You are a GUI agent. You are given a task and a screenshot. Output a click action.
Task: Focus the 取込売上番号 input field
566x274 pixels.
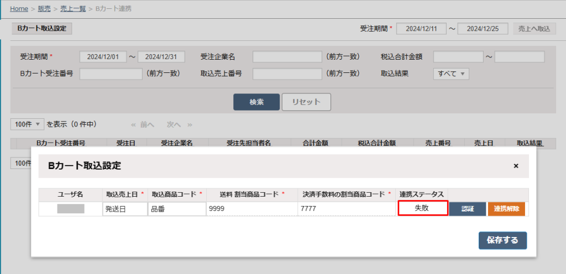[x=287, y=73]
